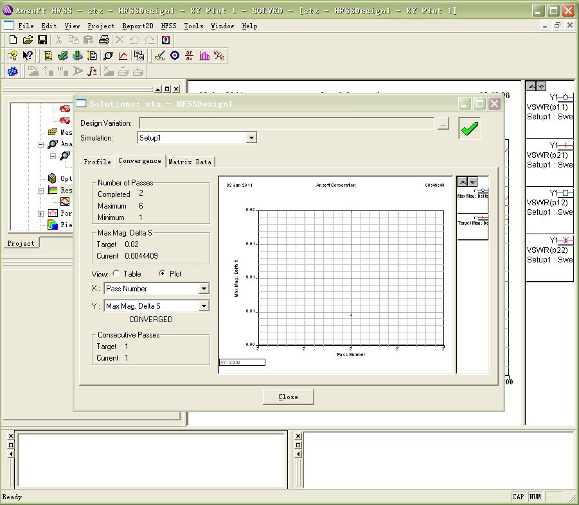Click the antenna radiation signal icon

pyautogui.click(x=219, y=56)
